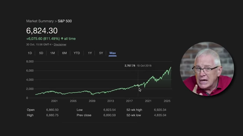Click the 52-wk low value 4,835.04
Image resolution: width=243 pixels, height=136 pixels.
click(x=160, y=115)
